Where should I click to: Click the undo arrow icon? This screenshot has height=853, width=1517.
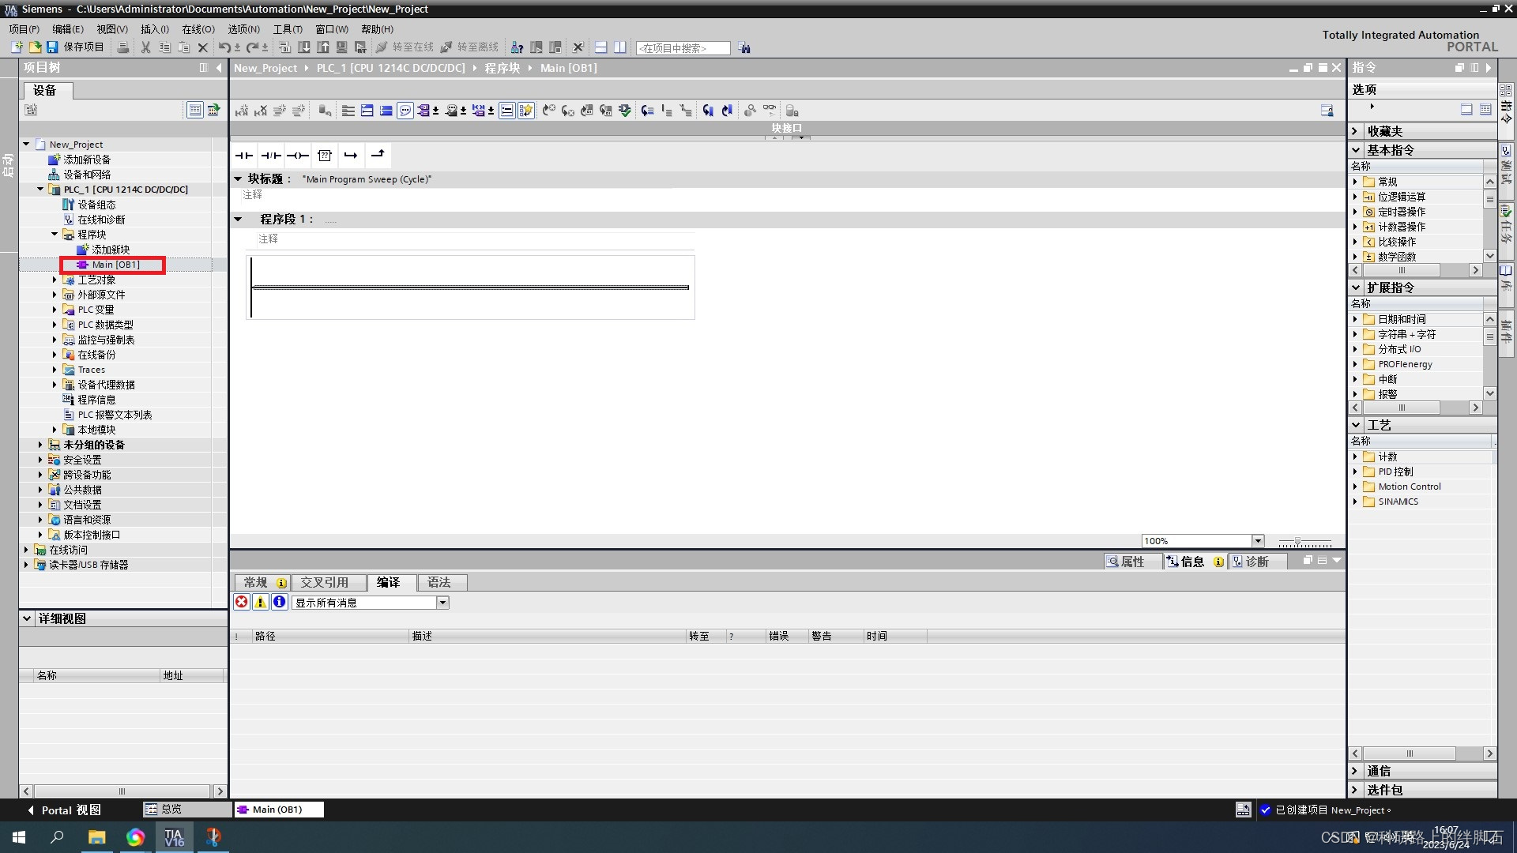point(224,47)
